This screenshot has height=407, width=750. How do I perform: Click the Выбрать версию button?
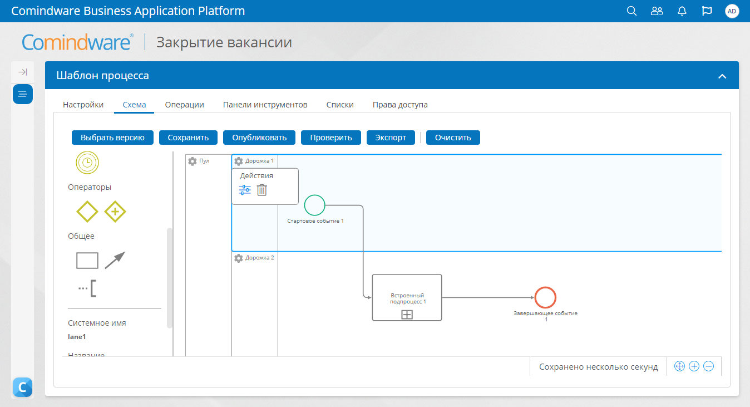[x=112, y=138]
